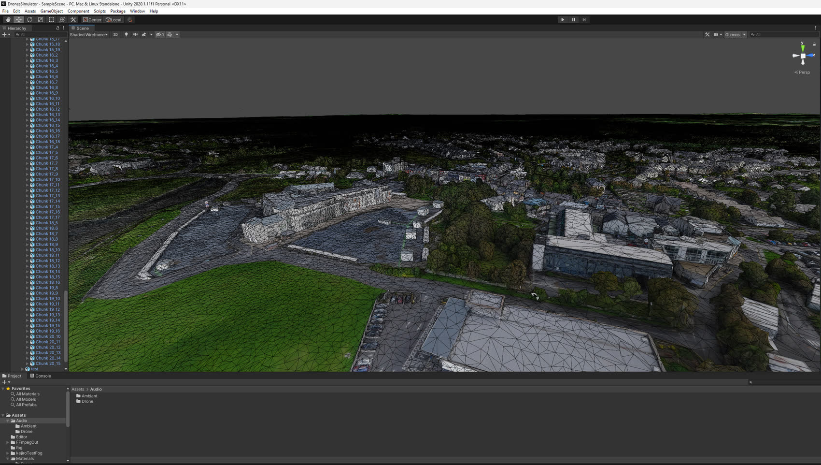Open Gizmos dropdown arrow
The image size is (821, 465).
click(744, 35)
